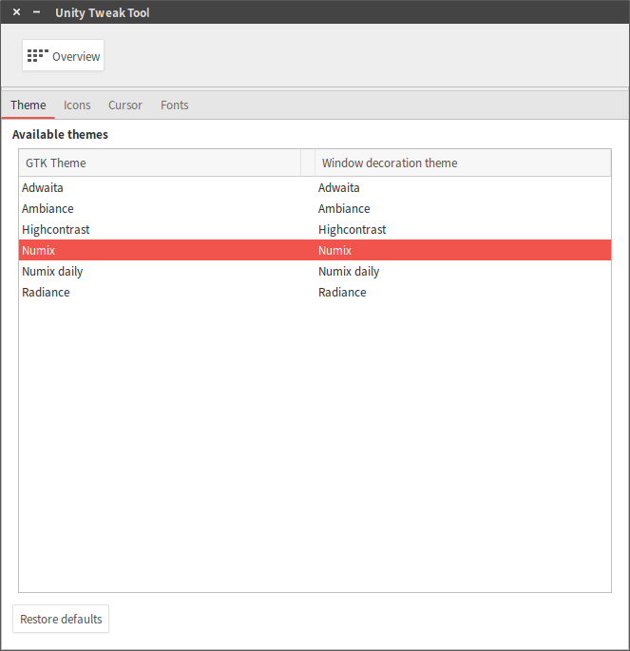Click Numix daily under Window decoration theme

(x=349, y=272)
